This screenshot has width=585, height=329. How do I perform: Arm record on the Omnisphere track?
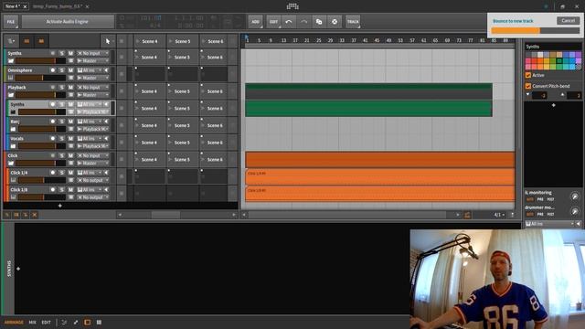[53, 70]
